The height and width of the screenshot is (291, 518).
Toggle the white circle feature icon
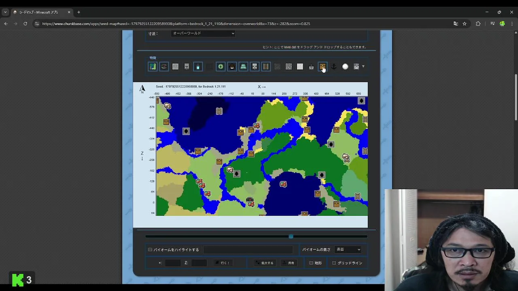tap(345, 67)
